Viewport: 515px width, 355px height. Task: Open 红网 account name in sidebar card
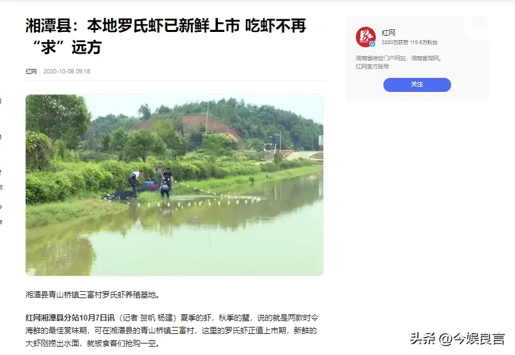point(388,33)
